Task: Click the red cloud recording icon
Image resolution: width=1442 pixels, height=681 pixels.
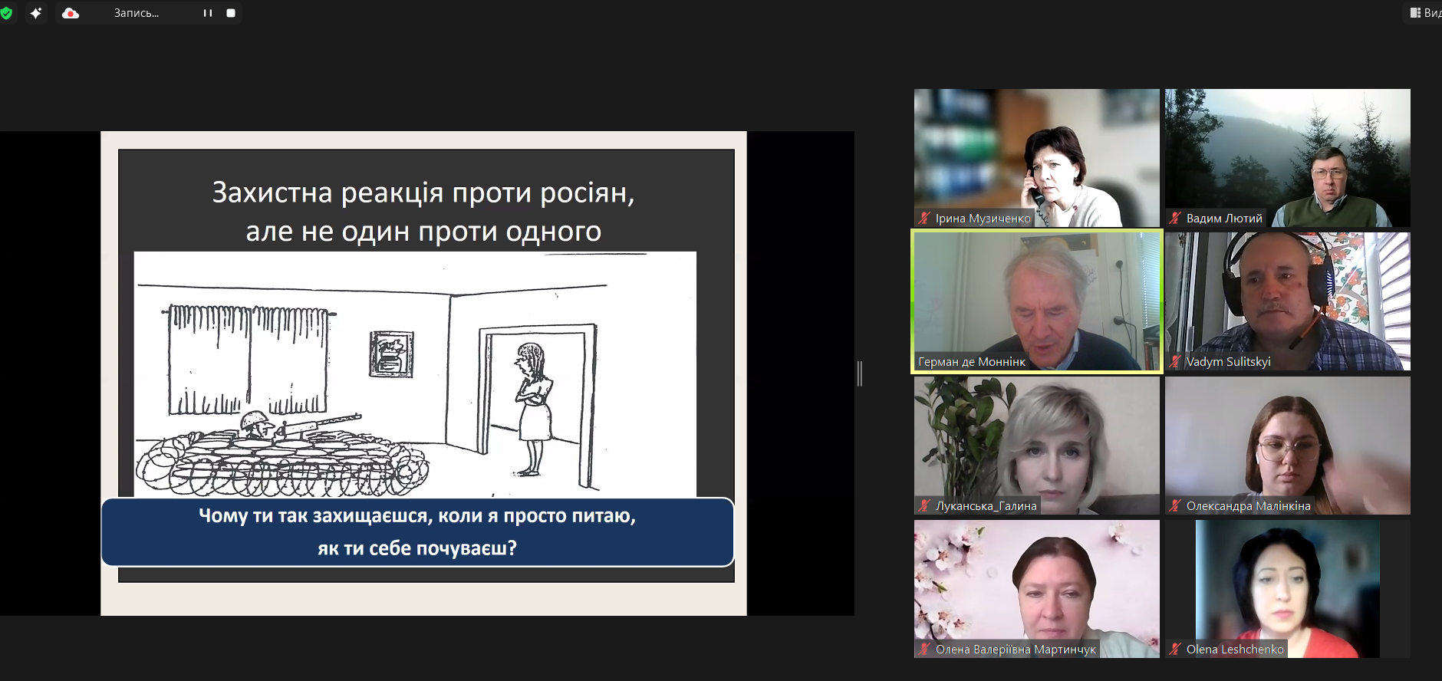Action: tap(71, 13)
